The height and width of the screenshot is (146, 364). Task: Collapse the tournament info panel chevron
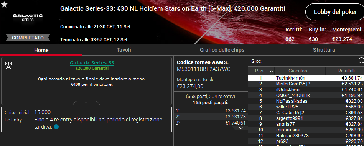coord(86,103)
